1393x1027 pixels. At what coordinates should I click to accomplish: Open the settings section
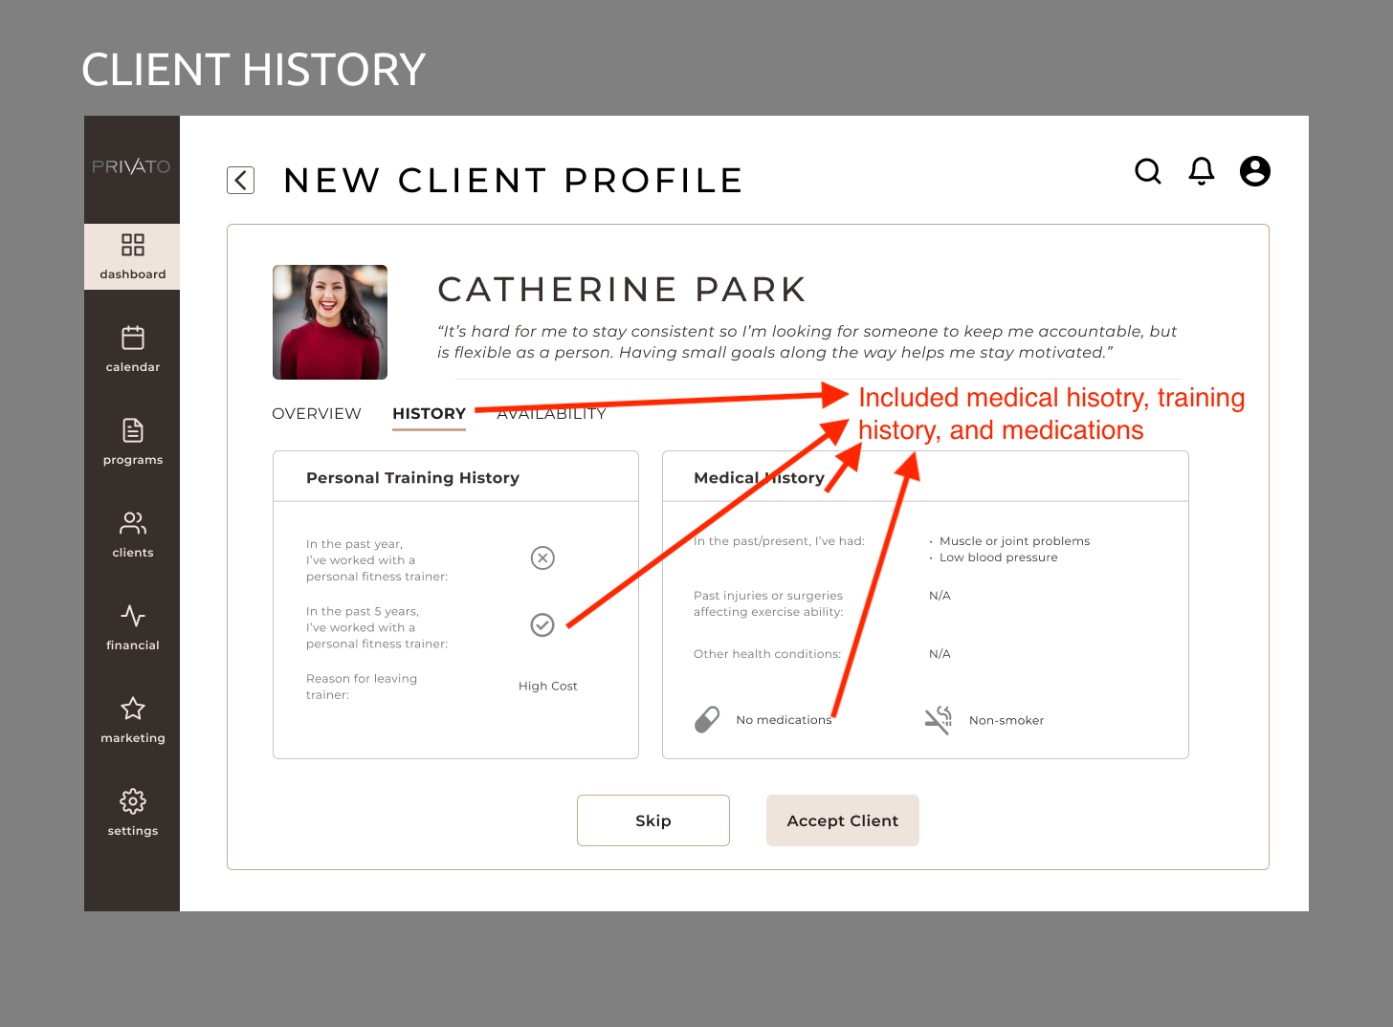132,813
